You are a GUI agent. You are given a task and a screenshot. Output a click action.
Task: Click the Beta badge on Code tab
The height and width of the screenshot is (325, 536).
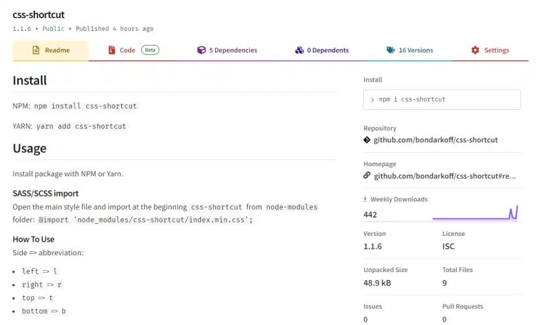(150, 50)
